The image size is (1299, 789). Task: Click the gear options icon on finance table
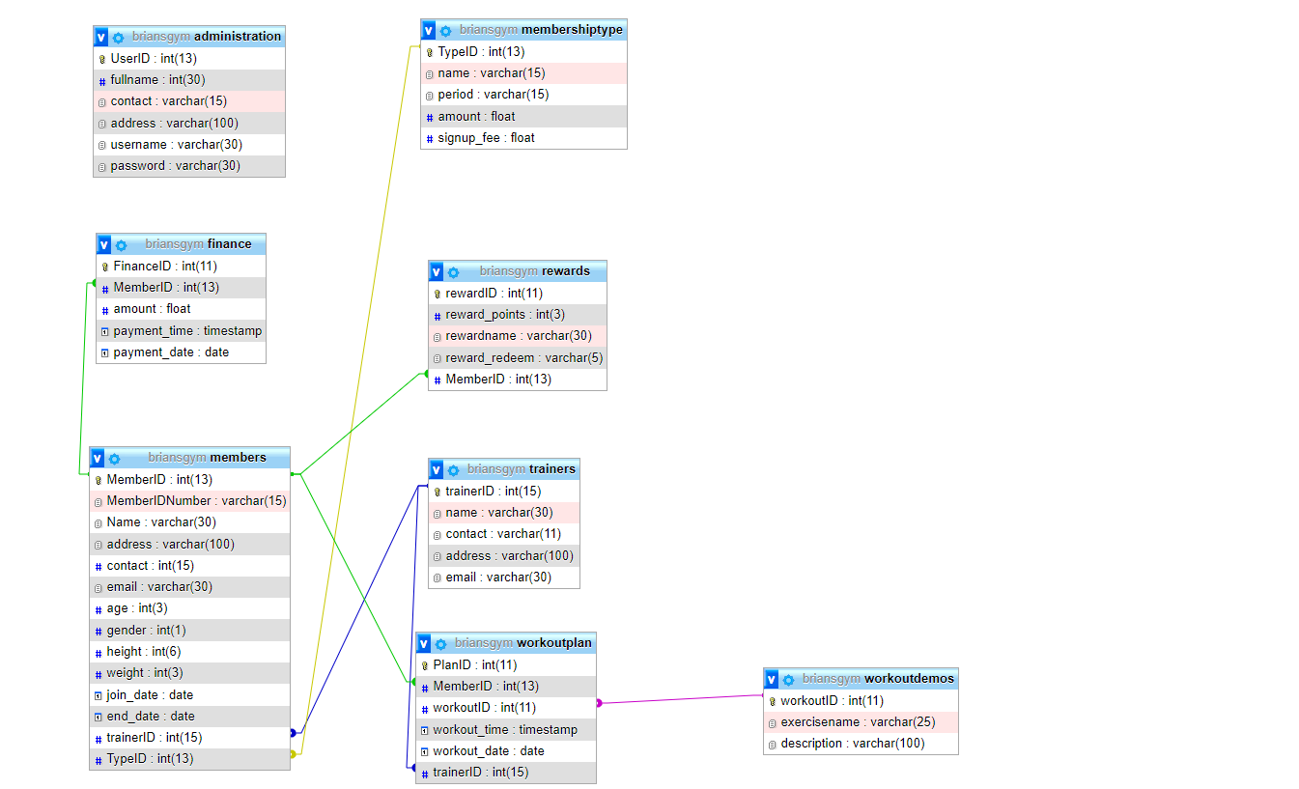click(x=121, y=244)
